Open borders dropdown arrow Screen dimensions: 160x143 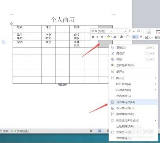(x=131, y=37)
